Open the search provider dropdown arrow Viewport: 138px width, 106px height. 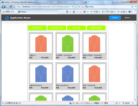click(x=135, y=7)
